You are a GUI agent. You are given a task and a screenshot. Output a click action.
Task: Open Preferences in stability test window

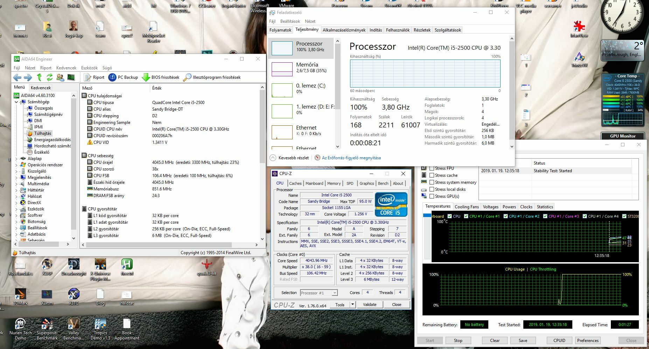588,341
